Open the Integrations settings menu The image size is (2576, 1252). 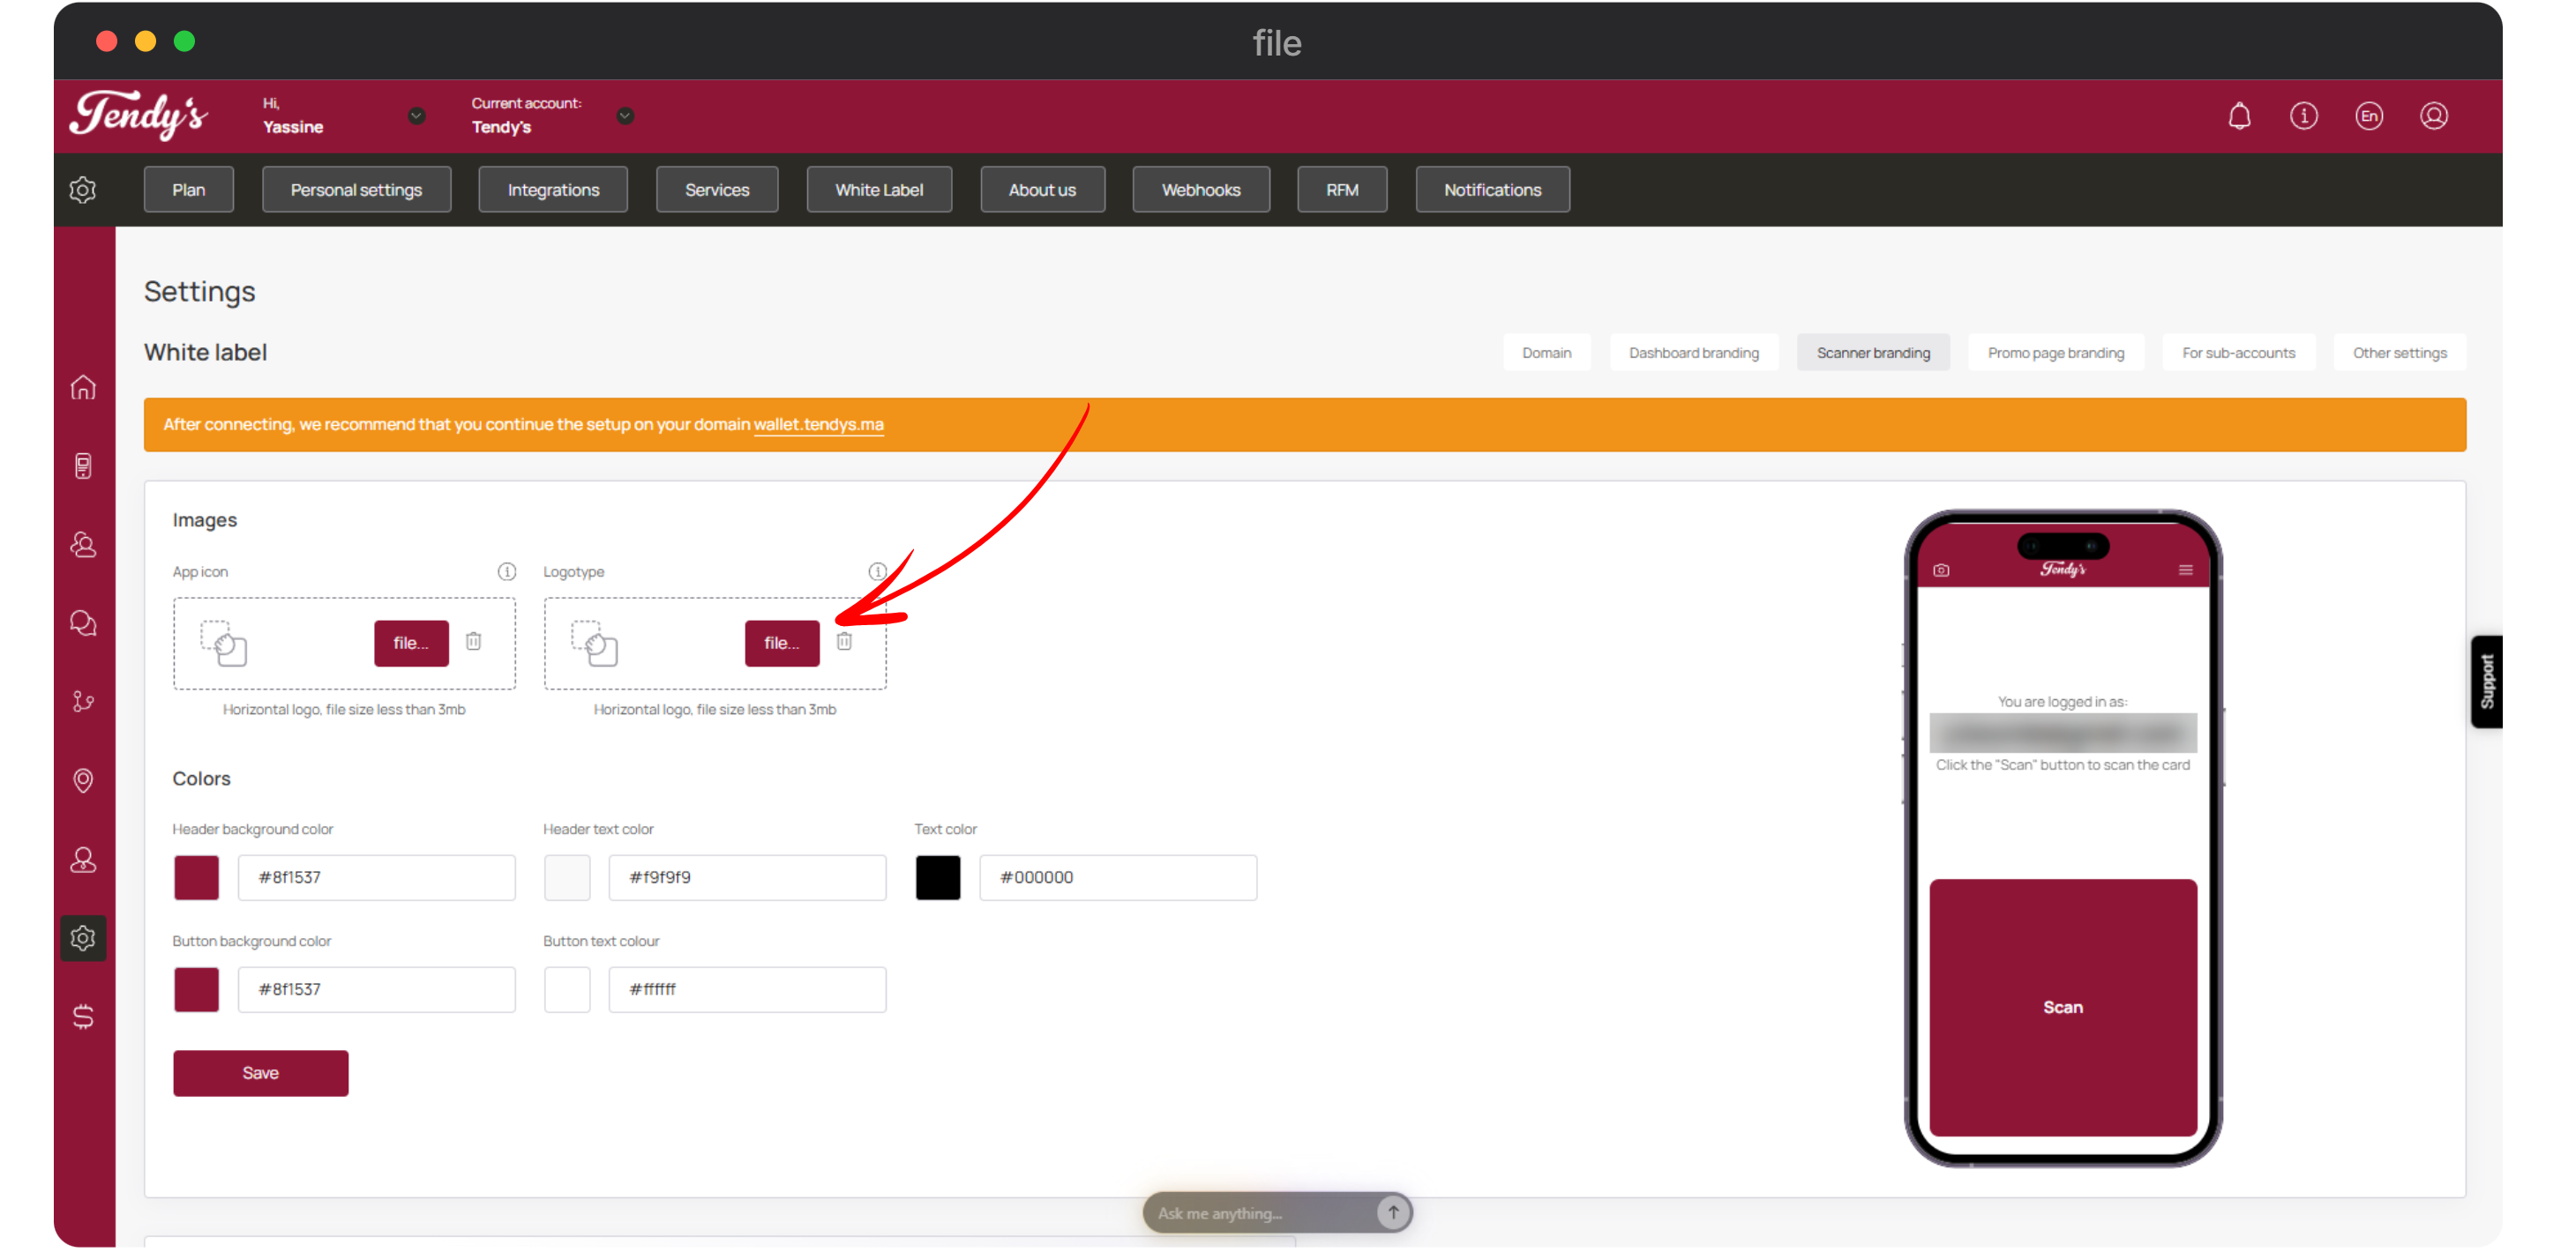click(553, 190)
